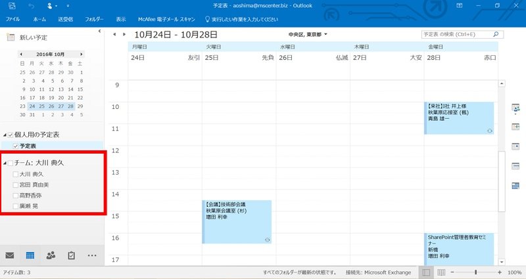
Task: Click the zoom slider handle
Action: click(x=475, y=272)
